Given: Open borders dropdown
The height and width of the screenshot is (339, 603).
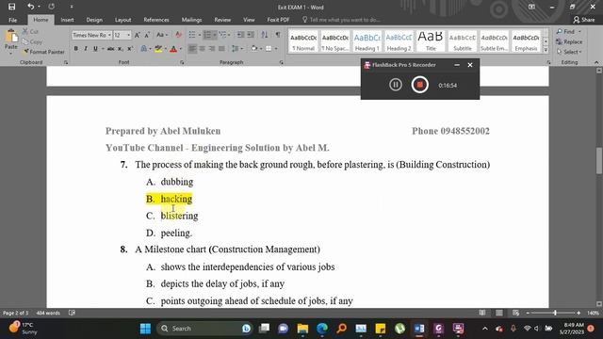Looking at the screenshot, I should (276, 49).
